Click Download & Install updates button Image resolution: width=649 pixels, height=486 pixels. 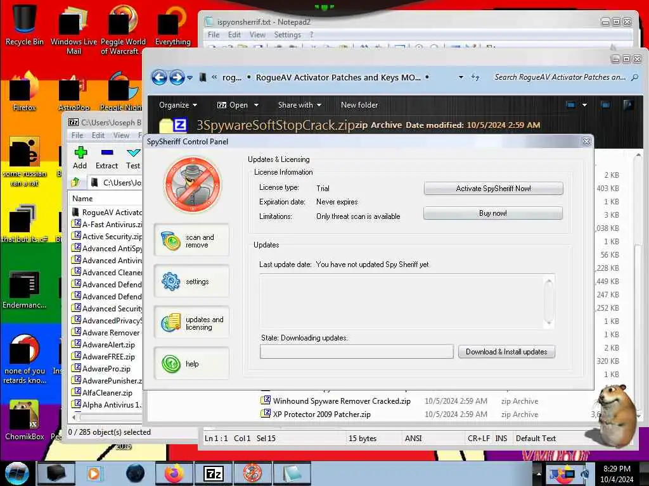(x=506, y=352)
